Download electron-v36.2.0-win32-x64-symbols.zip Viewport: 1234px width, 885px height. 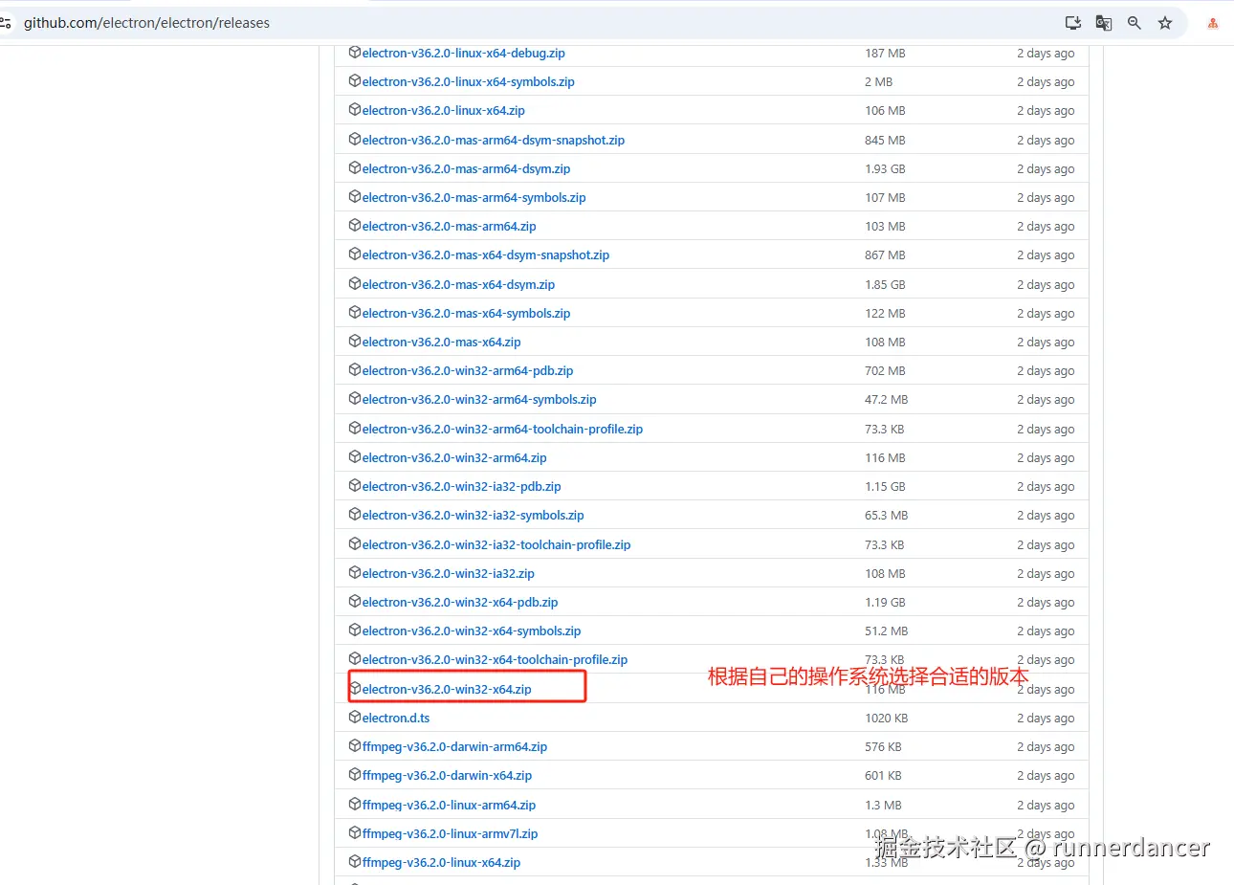point(472,631)
